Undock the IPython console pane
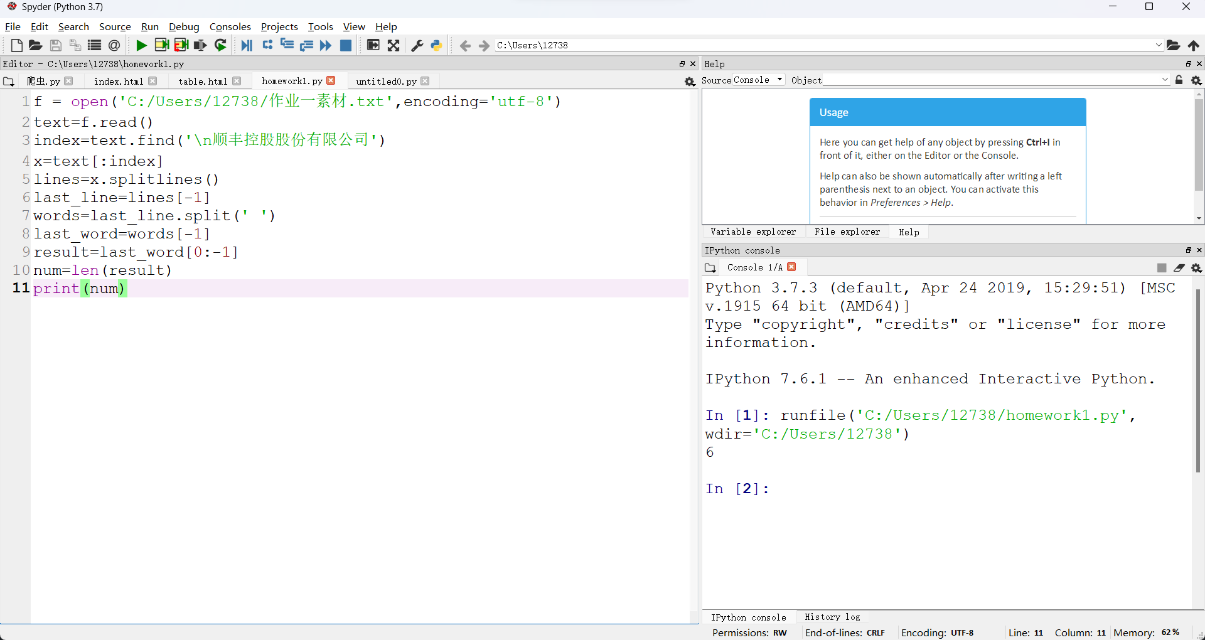The height and width of the screenshot is (640, 1205). click(x=1188, y=250)
